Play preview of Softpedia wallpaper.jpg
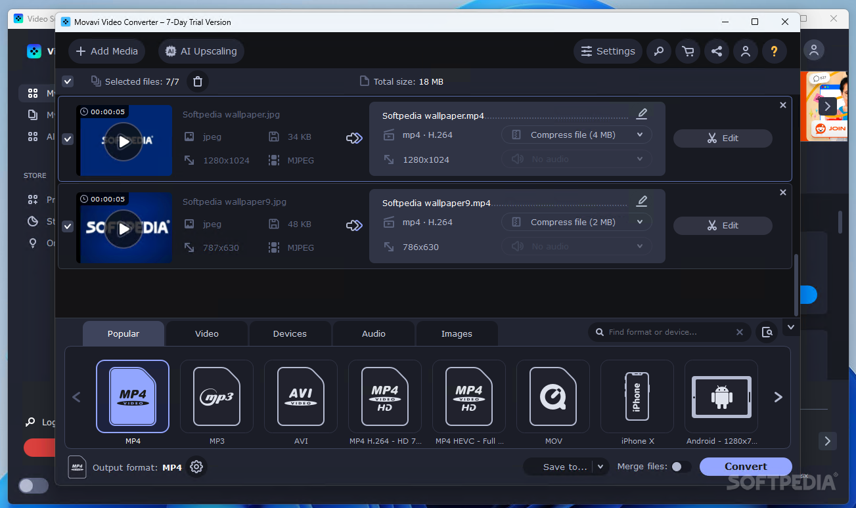The height and width of the screenshot is (508, 856). pyautogui.click(x=124, y=141)
